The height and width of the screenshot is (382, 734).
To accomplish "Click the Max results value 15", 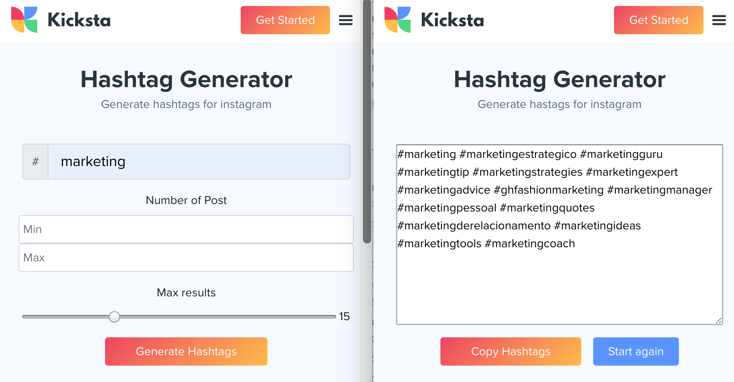I will [x=344, y=316].
